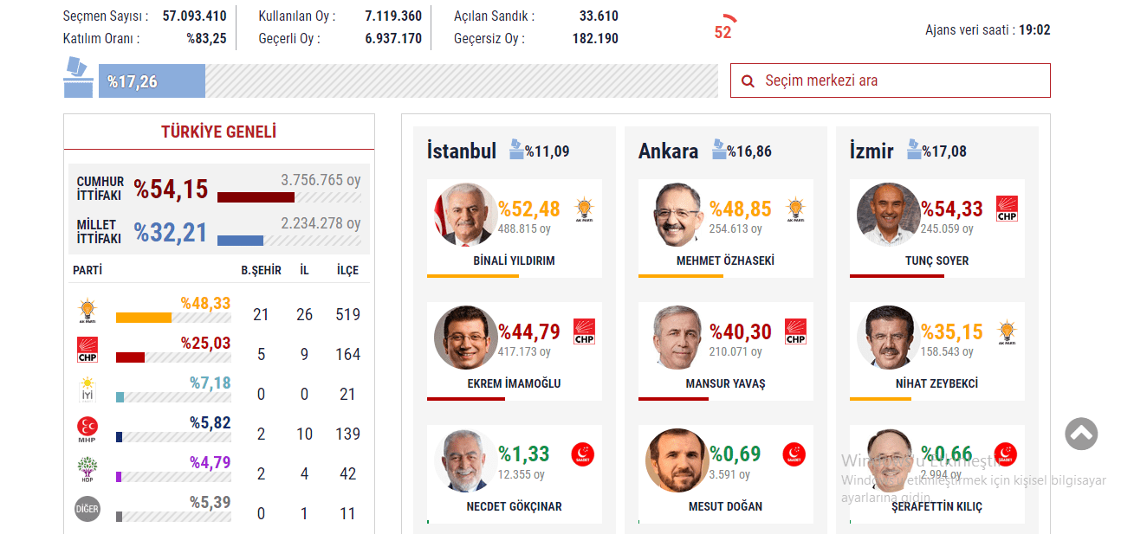Select Binali Yıldırım's candidate photo
The height and width of the screenshot is (534, 1121).
click(x=466, y=215)
